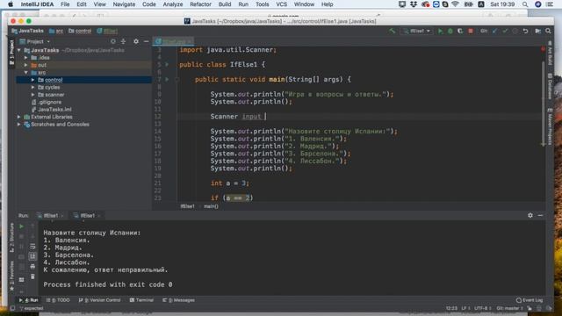Click the scroll from source target icon
This screenshot has height=316, width=562.
coord(113,41)
